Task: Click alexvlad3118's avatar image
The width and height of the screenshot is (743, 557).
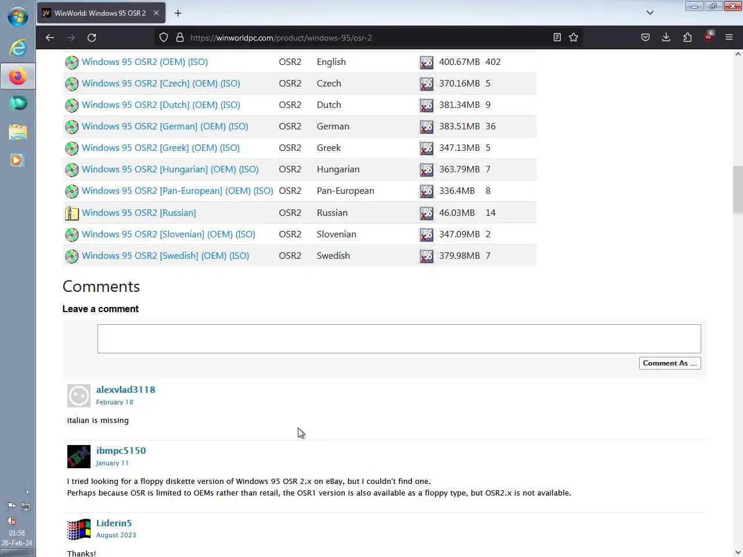Action: (x=79, y=396)
